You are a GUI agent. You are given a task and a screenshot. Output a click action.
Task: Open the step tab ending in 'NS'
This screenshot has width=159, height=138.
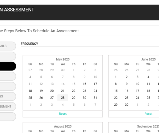8,96
